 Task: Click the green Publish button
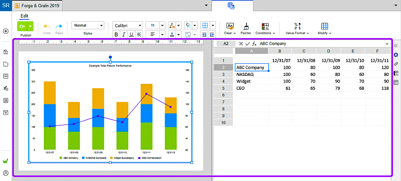[x=22, y=27]
